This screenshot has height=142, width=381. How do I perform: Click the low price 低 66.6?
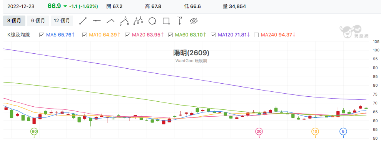[x=192, y=7]
